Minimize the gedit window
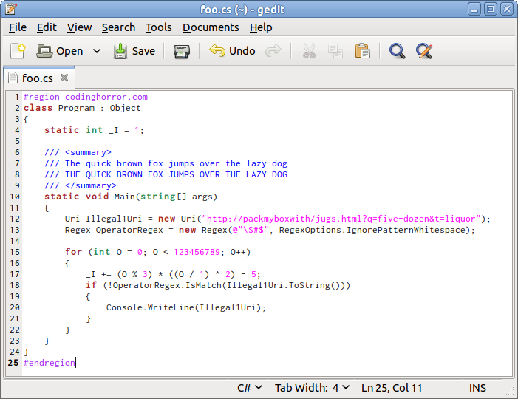The width and height of the screenshot is (518, 399). [474, 10]
